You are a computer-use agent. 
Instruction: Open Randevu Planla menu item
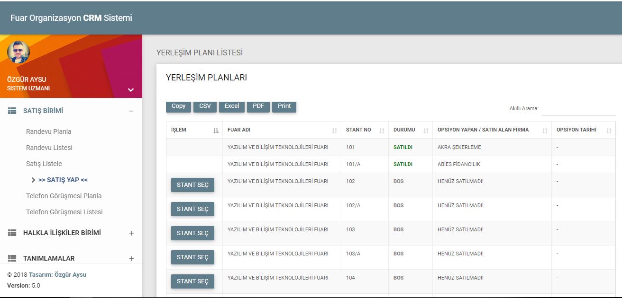pyautogui.click(x=49, y=131)
